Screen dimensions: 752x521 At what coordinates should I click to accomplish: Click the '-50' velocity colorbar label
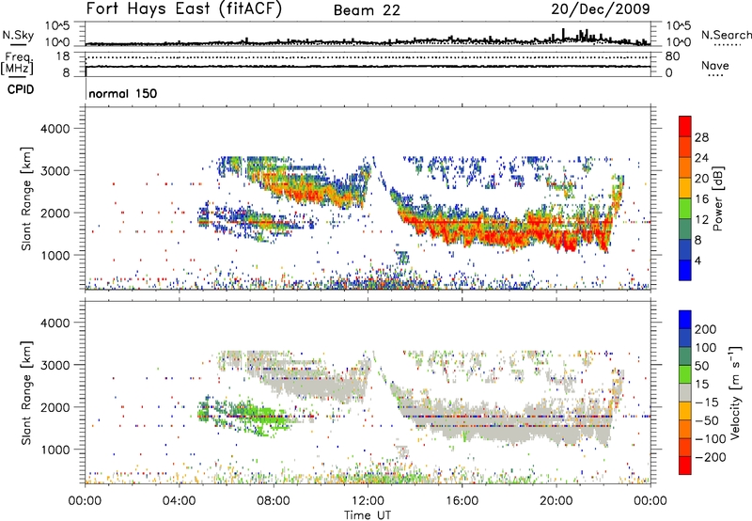point(708,420)
